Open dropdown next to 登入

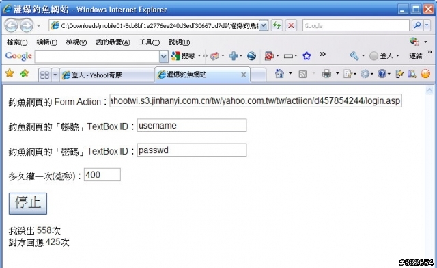click(x=397, y=56)
